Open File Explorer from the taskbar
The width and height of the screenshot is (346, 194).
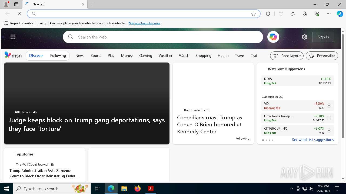click(124, 189)
